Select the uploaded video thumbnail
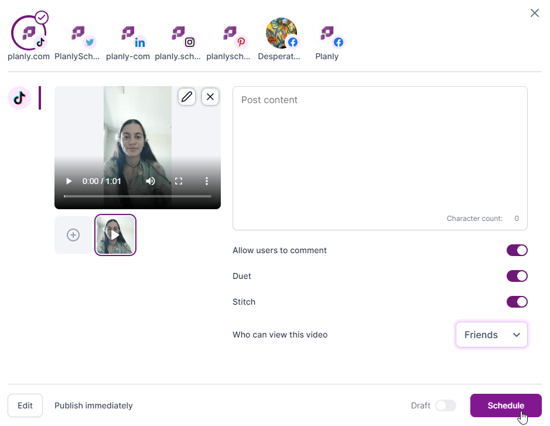 click(115, 235)
